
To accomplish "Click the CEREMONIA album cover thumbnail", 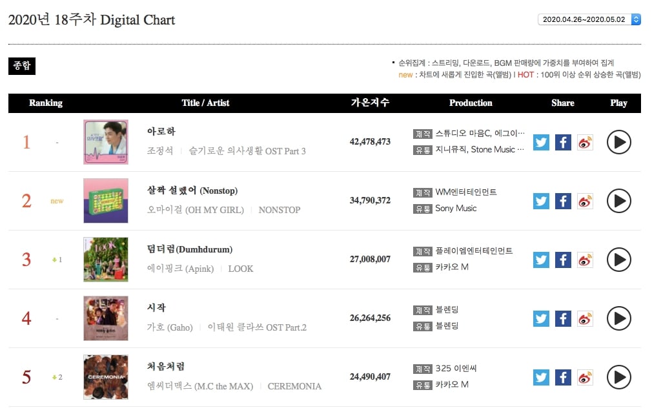I will (106, 376).
